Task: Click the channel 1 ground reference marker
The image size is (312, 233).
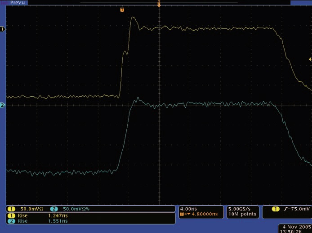Action: [2, 29]
